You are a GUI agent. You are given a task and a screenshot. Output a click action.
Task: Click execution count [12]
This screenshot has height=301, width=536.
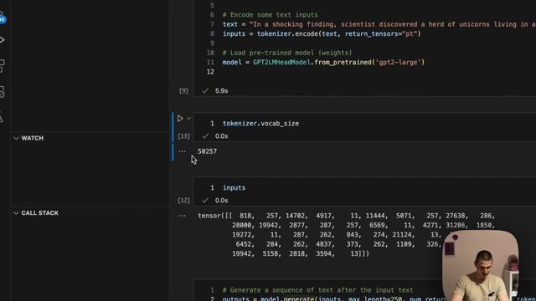(183, 201)
